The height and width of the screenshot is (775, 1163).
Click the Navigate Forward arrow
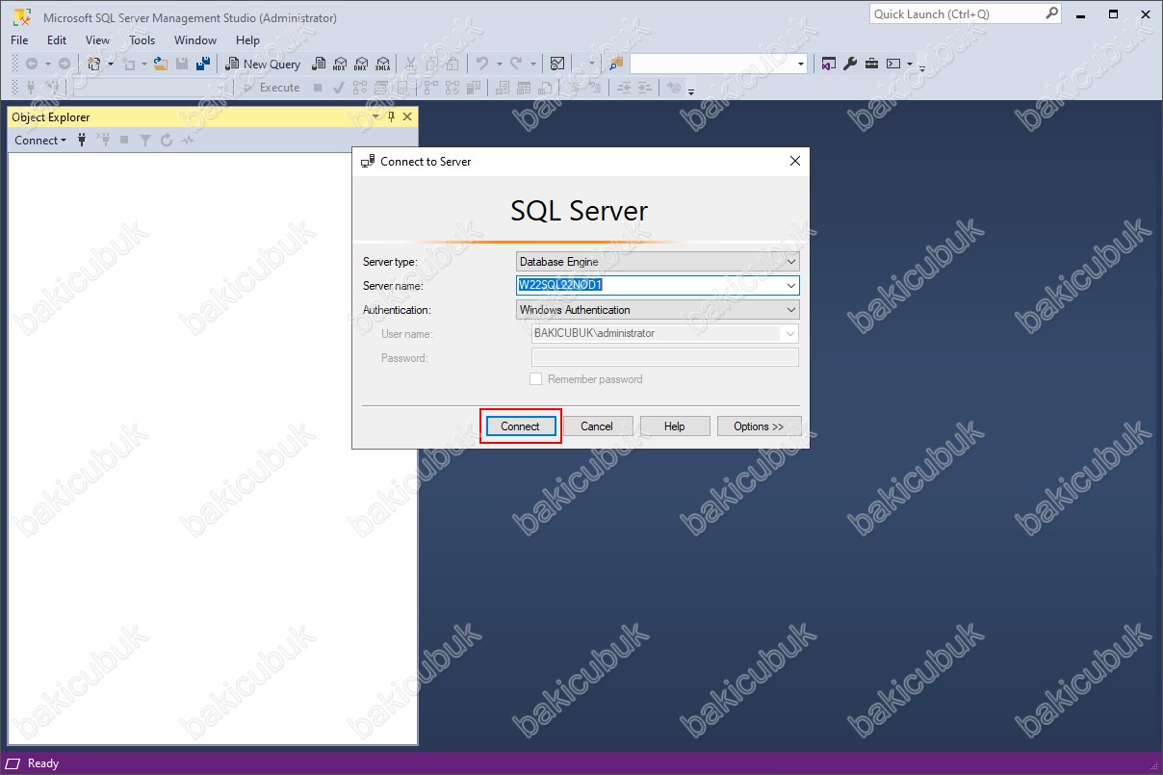(x=64, y=64)
